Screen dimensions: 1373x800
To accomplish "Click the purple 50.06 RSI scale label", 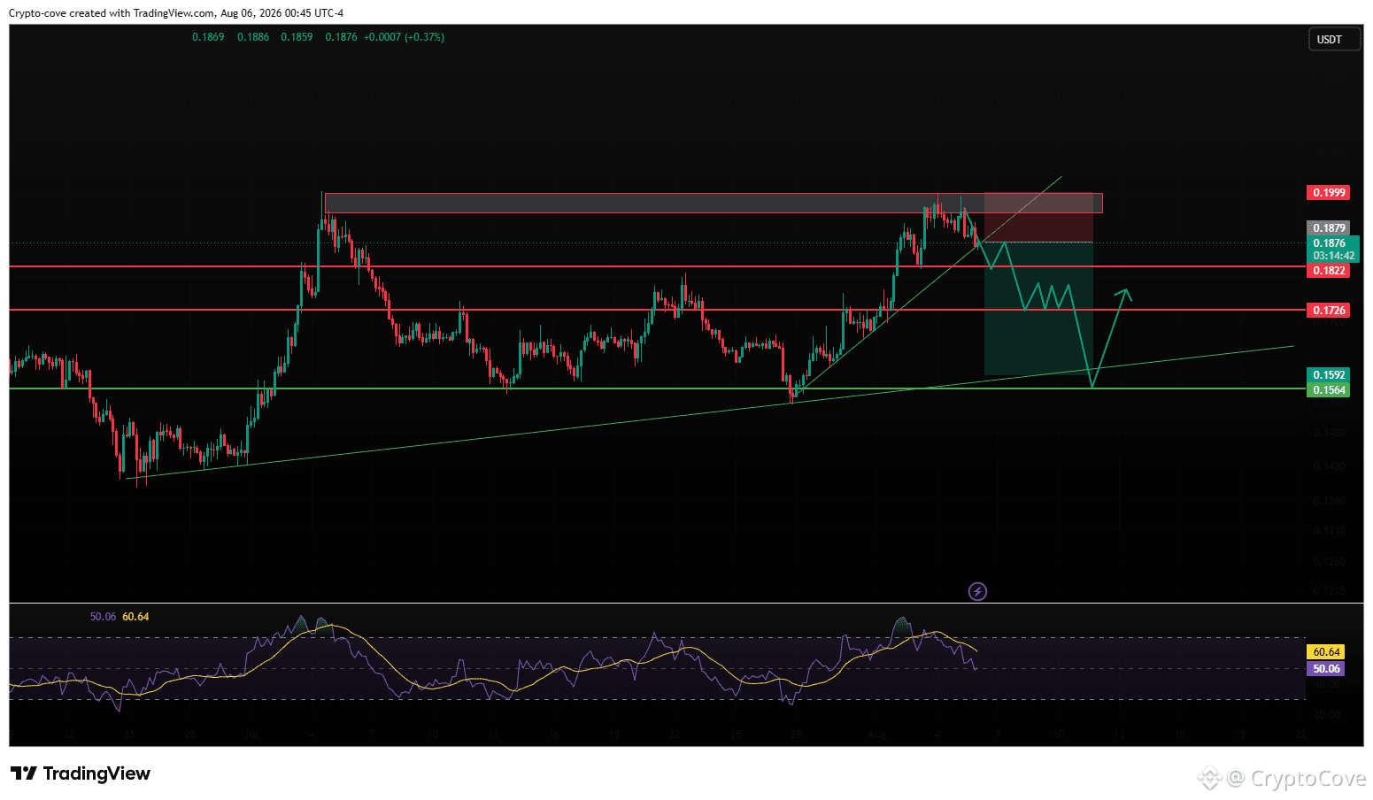I will click(1325, 669).
